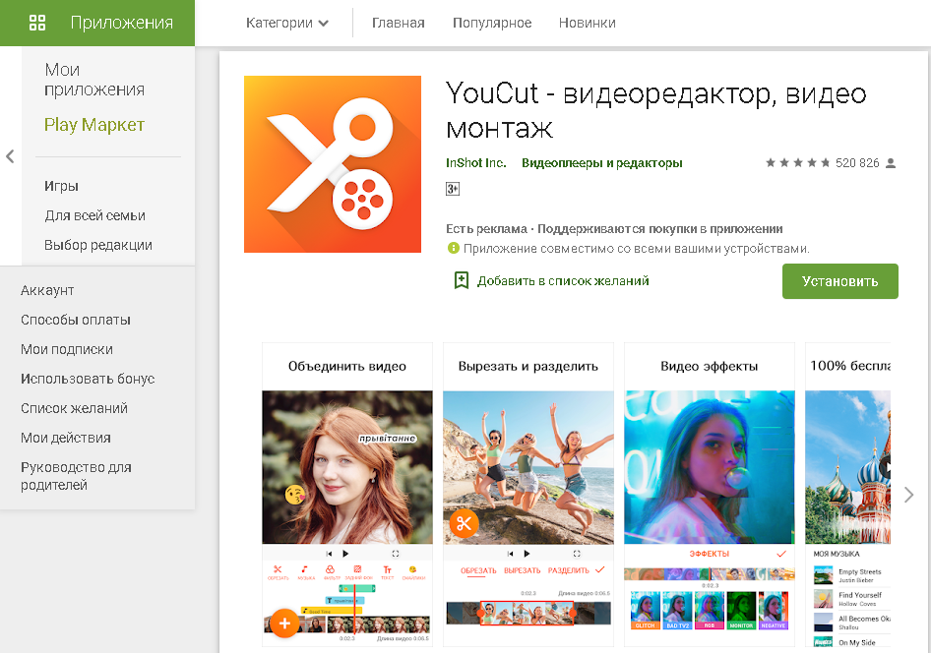Open the Аккаунт page

[x=47, y=291]
